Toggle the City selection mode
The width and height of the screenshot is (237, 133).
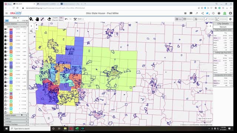point(61,18)
